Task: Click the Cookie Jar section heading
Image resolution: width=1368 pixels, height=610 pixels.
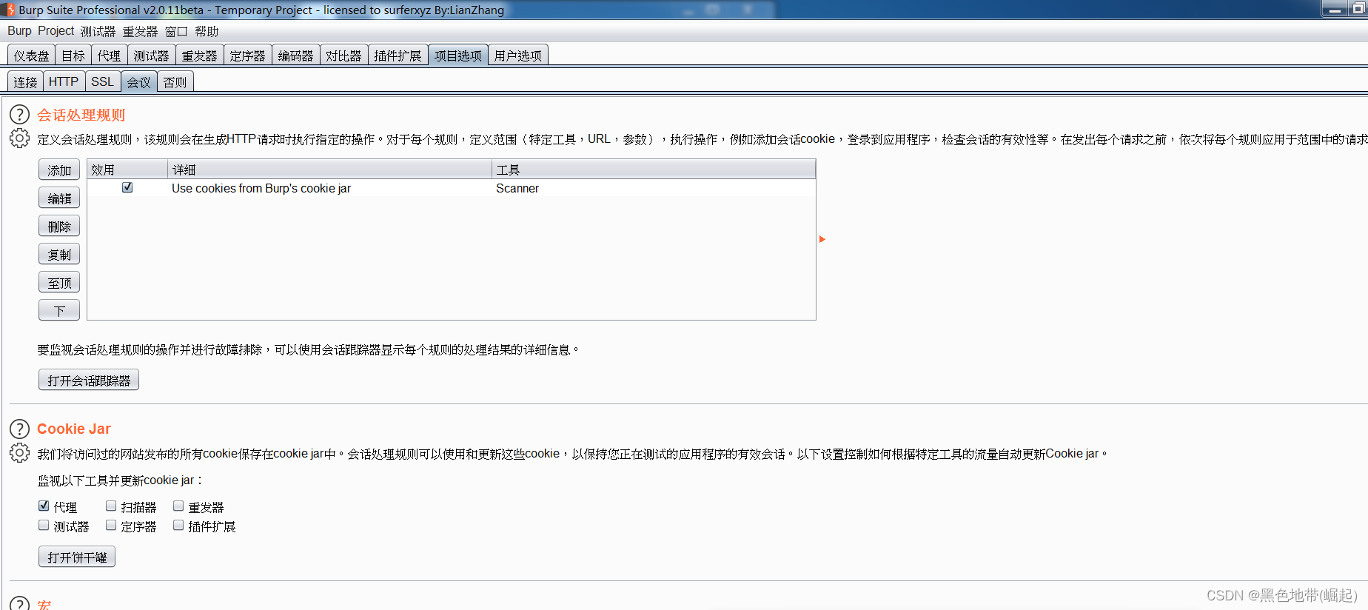Action: [x=74, y=429]
